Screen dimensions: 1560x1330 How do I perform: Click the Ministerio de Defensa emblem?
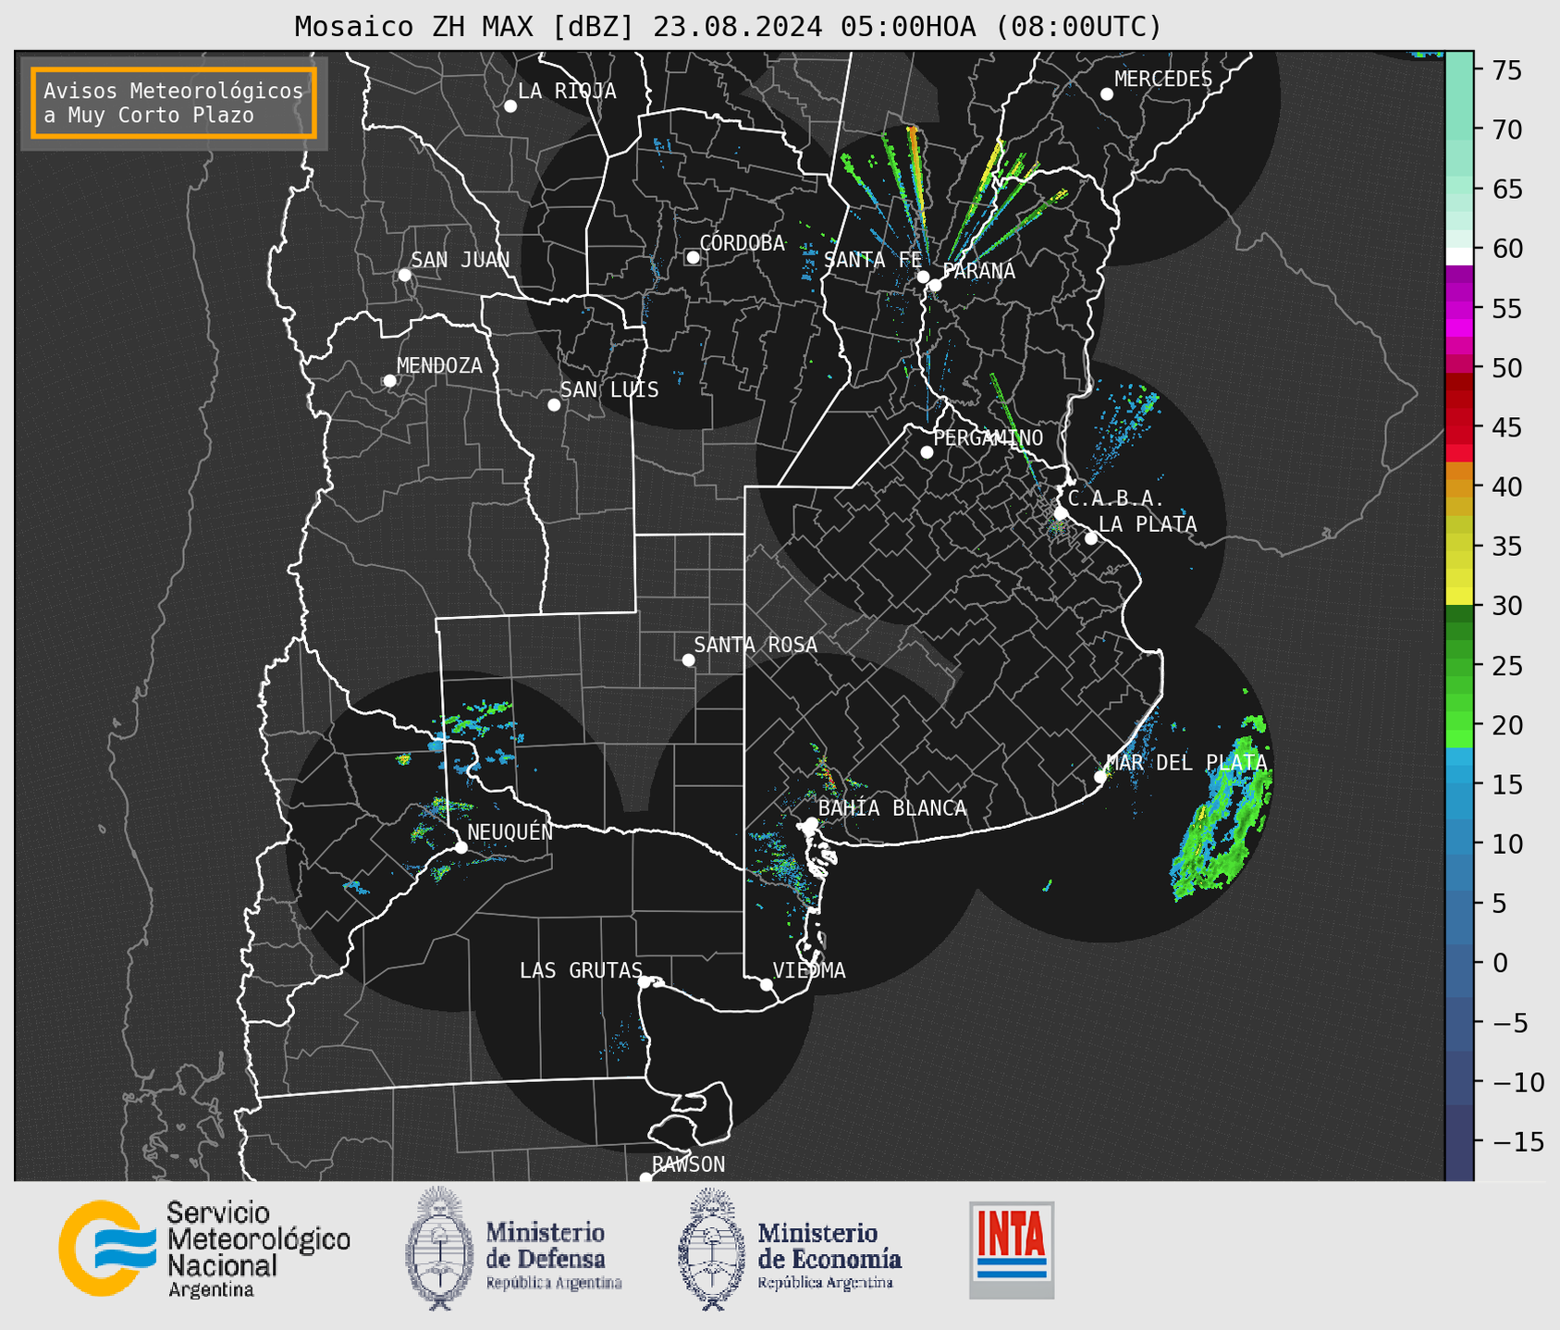[438, 1249]
